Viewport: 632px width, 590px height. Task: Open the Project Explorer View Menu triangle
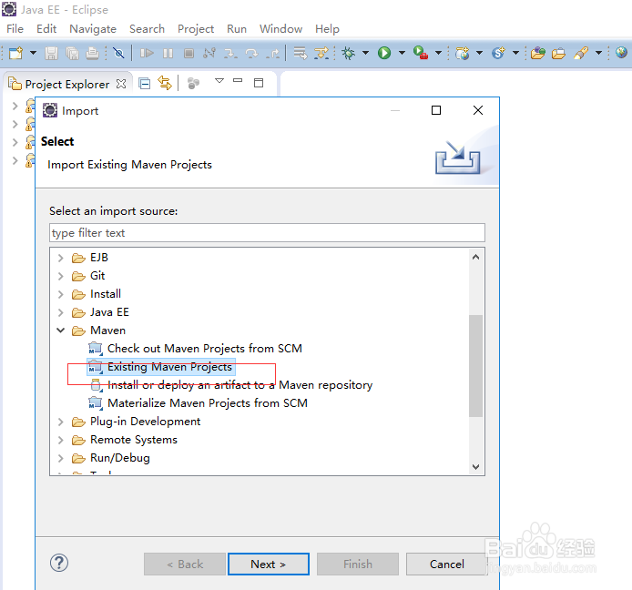(219, 81)
